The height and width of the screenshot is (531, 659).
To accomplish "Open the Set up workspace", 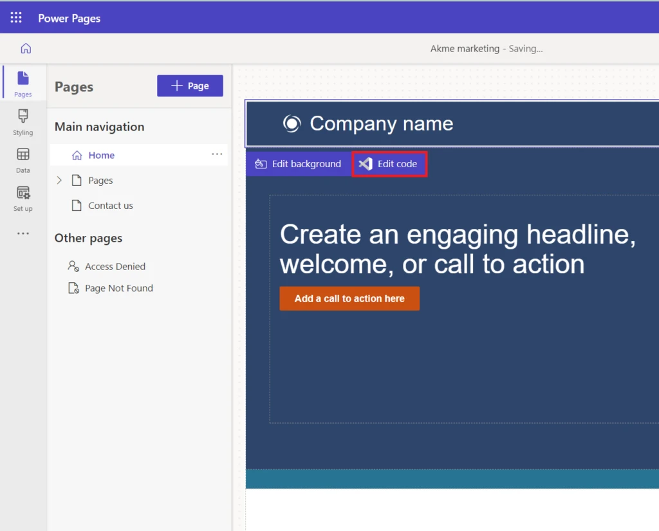I will 23,197.
